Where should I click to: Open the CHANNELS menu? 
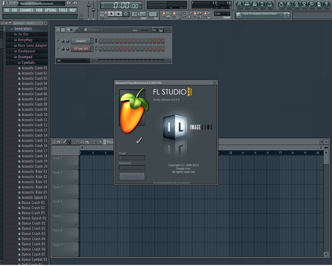tap(27, 10)
